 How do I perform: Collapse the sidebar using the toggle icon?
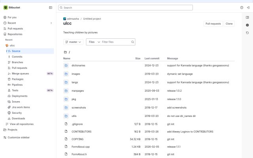[x=51, y=8]
